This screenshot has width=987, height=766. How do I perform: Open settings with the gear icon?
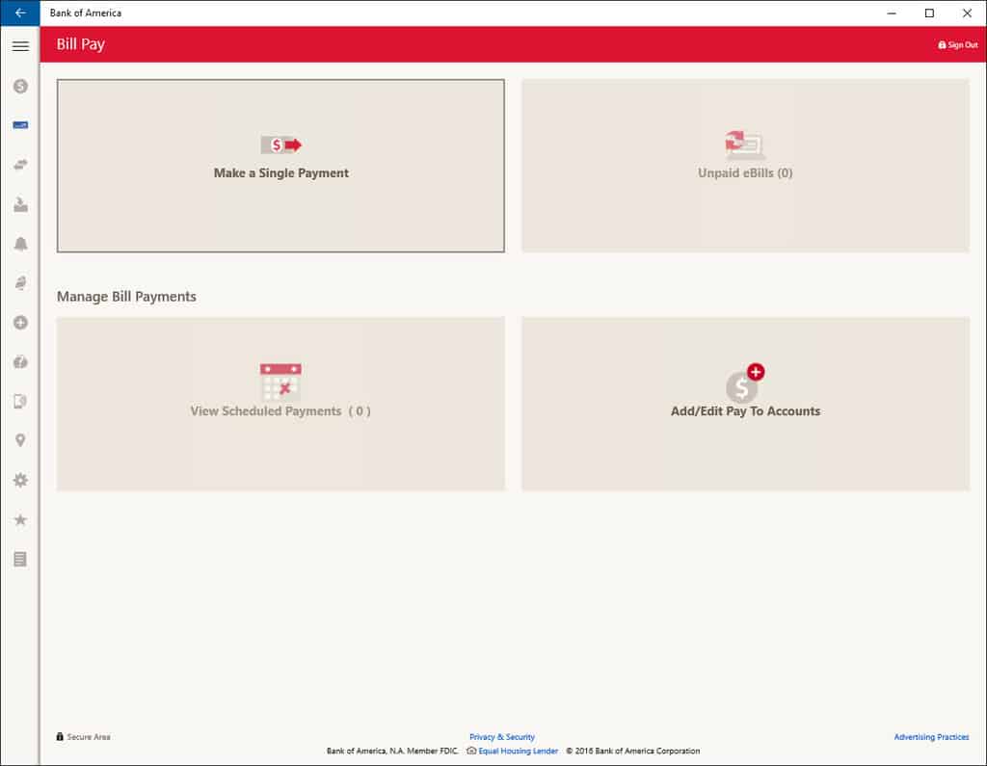tap(20, 480)
